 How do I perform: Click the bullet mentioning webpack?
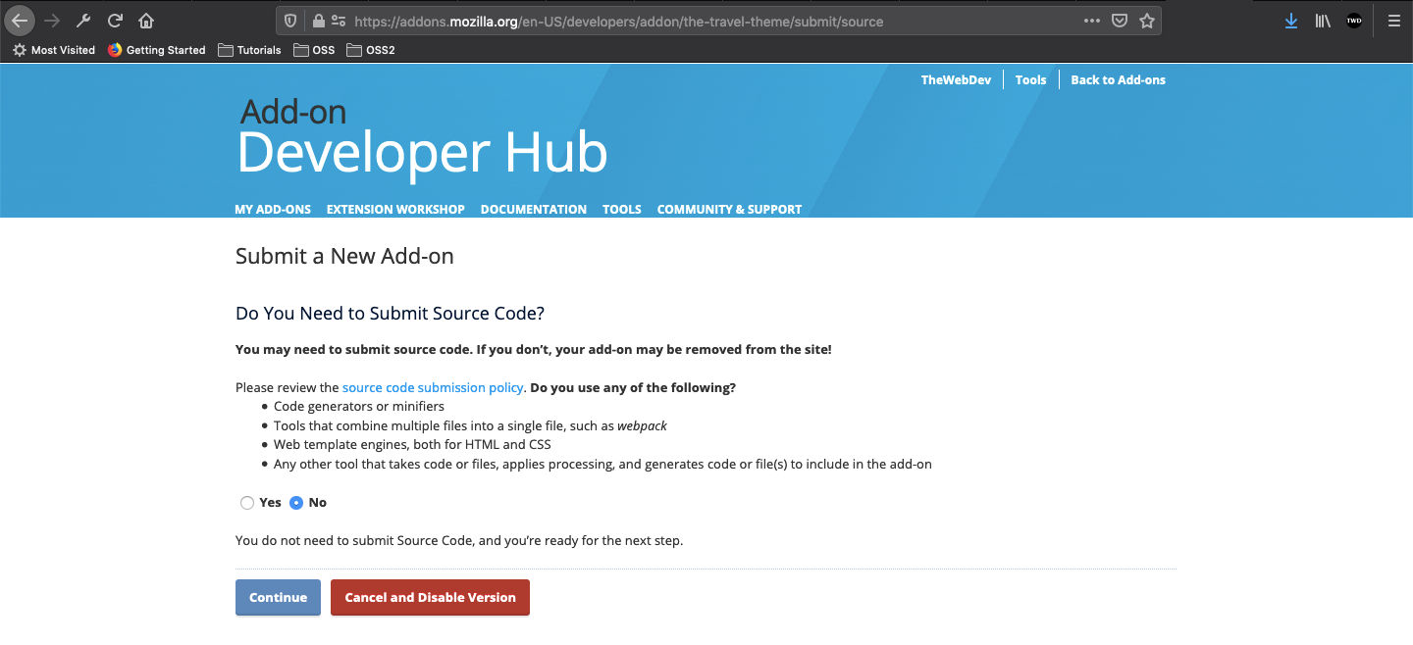pyautogui.click(x=470, y=426)
